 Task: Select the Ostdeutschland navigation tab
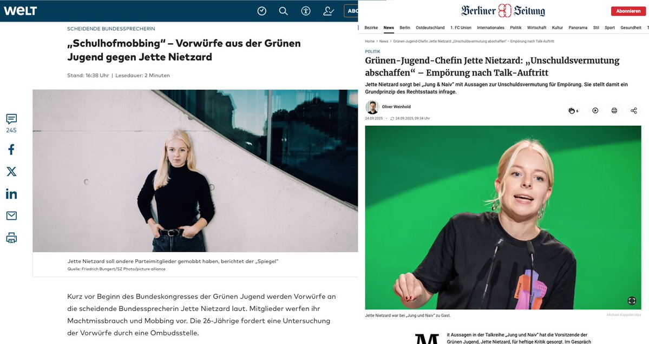click(x=430, y=28)
